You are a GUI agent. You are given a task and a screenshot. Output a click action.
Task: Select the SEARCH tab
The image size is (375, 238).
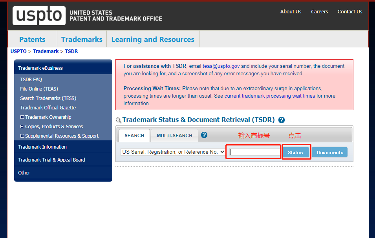coord(134,136)
